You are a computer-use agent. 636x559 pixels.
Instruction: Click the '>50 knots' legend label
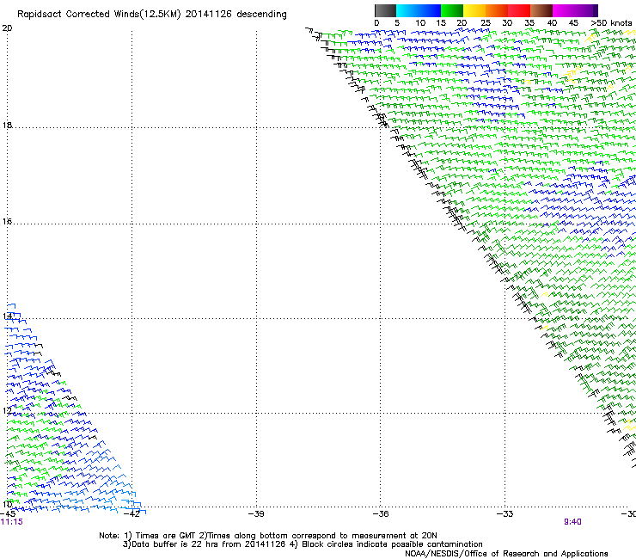[x=611, y=22]
